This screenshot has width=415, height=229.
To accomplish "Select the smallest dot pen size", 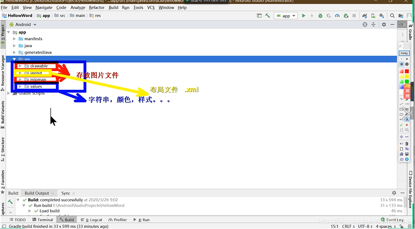I will coord(402,59).
